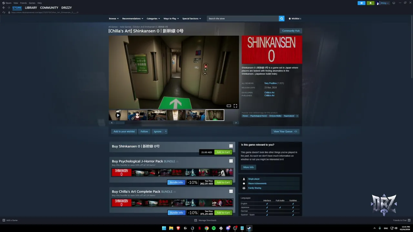Click the Family Sharing feature icon
The image size is (413, 232).
244,188
